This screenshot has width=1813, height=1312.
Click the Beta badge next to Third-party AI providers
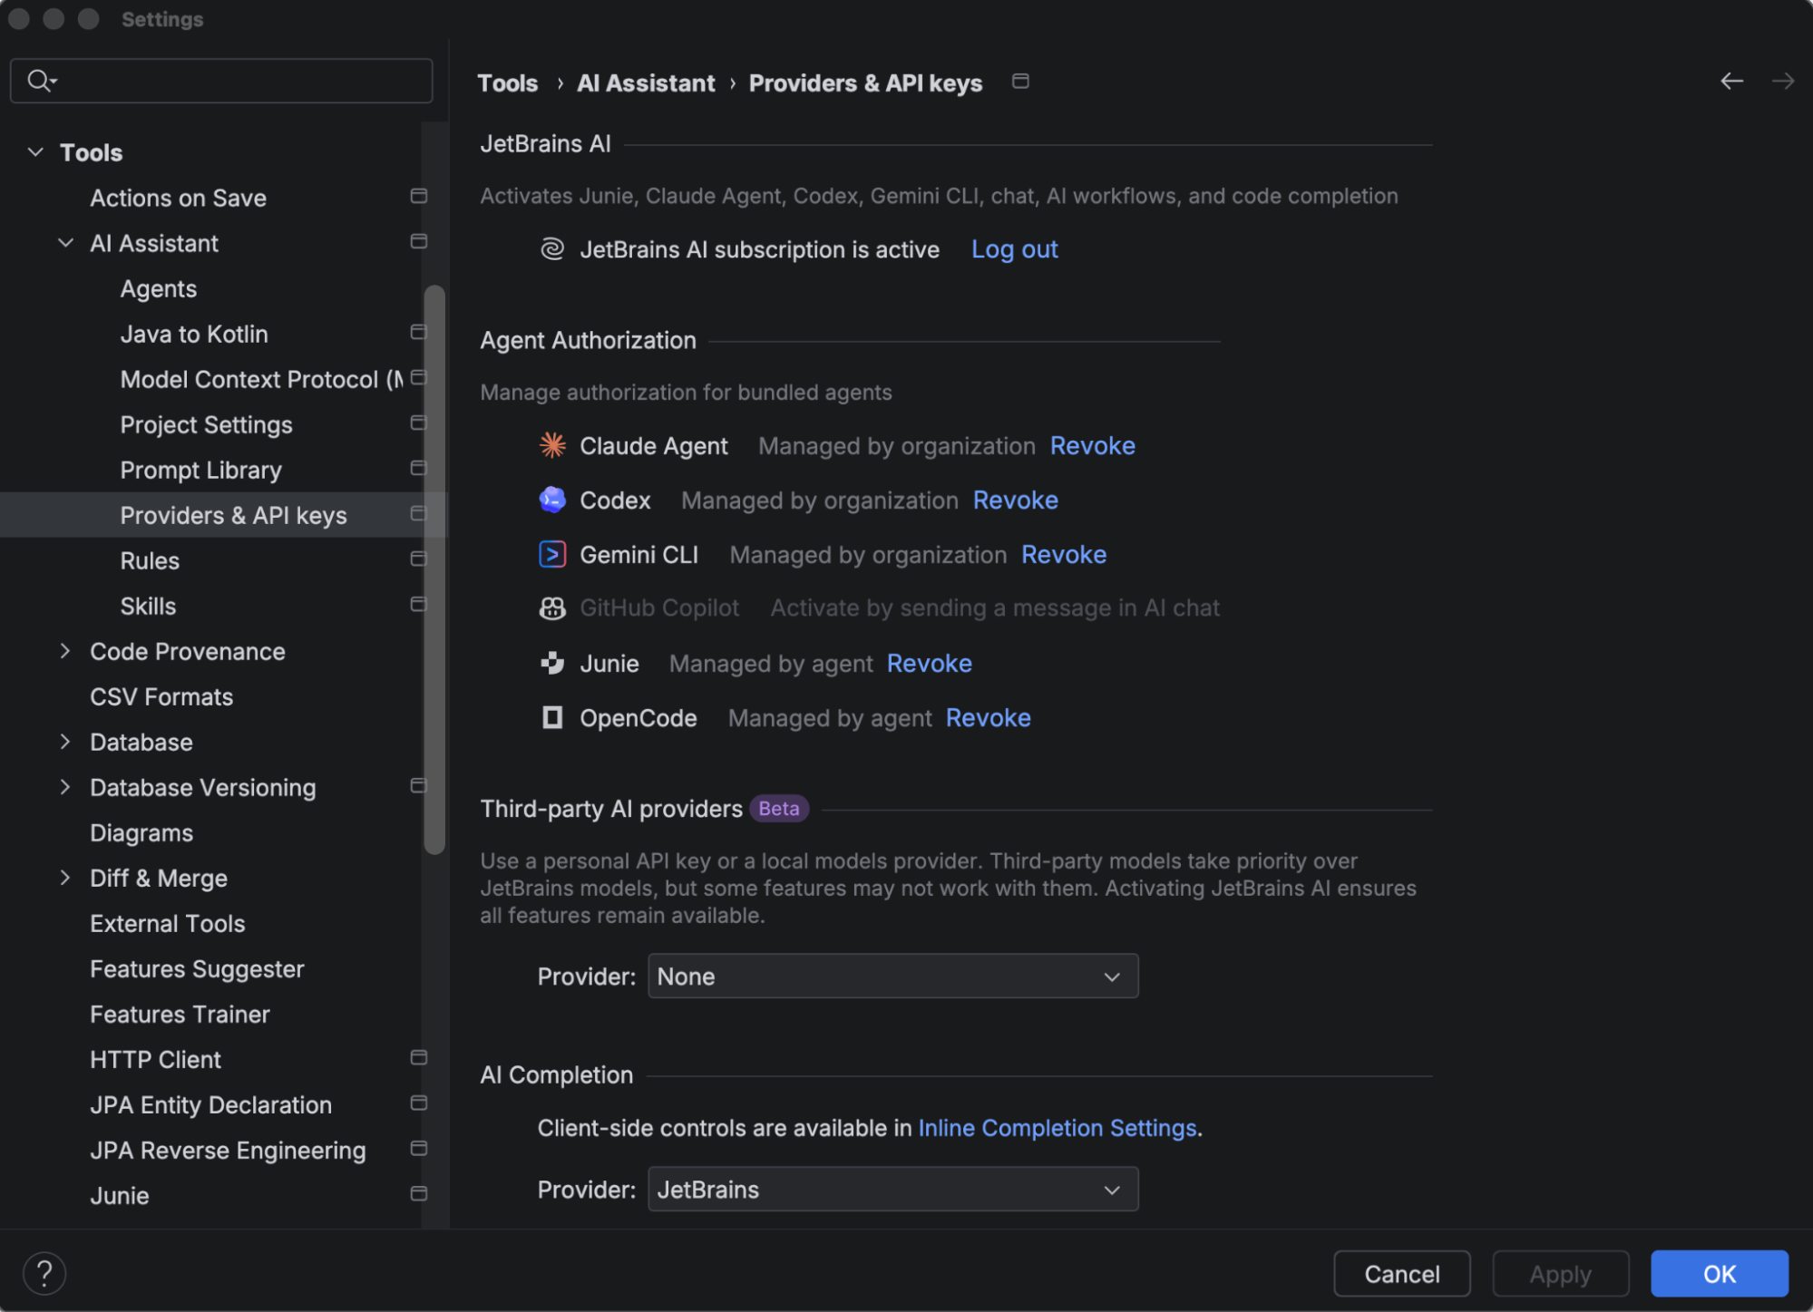[778, 808]
